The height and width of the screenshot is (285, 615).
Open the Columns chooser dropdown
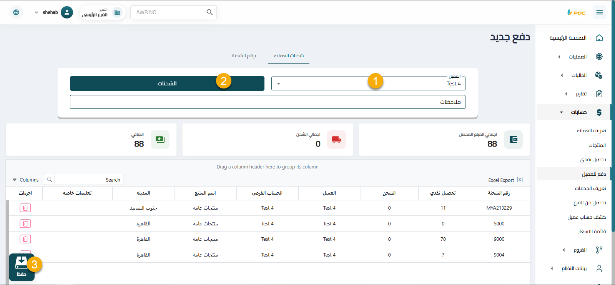click(25, 180)
